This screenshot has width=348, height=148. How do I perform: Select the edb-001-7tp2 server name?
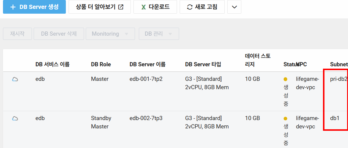coord(146,79)
